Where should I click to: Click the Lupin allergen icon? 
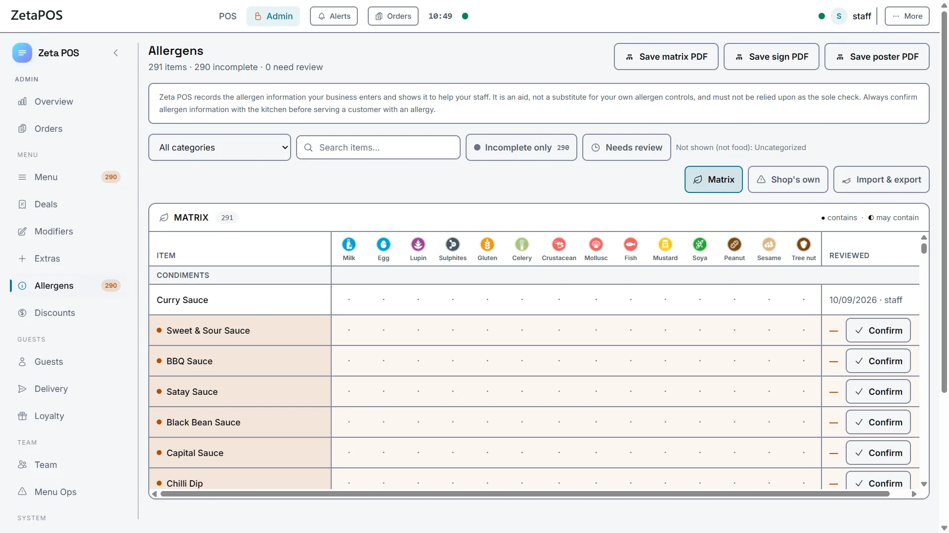click(x=418, y=244)
